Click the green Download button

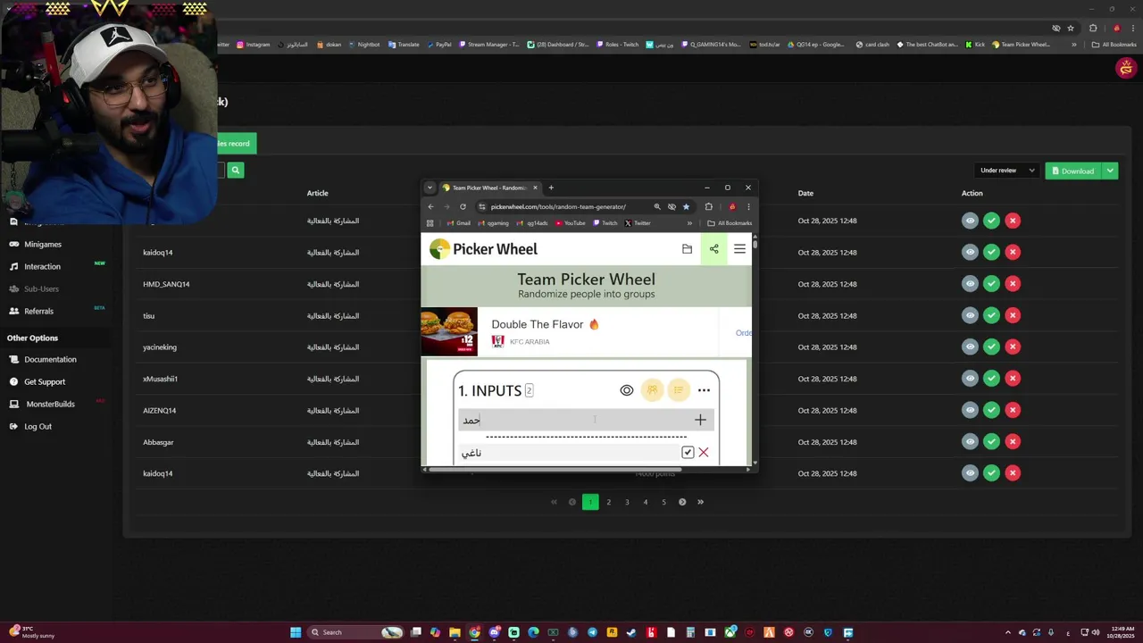click(1073, 171)
